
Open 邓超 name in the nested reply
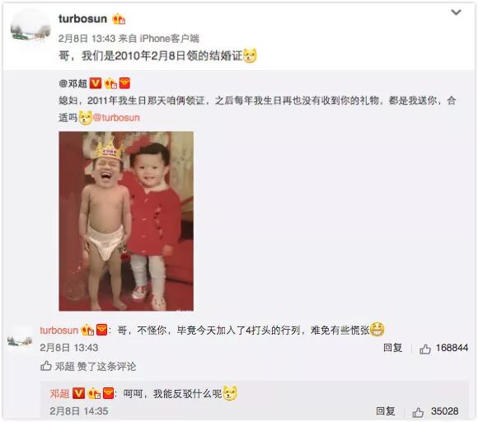coord(59,394)
